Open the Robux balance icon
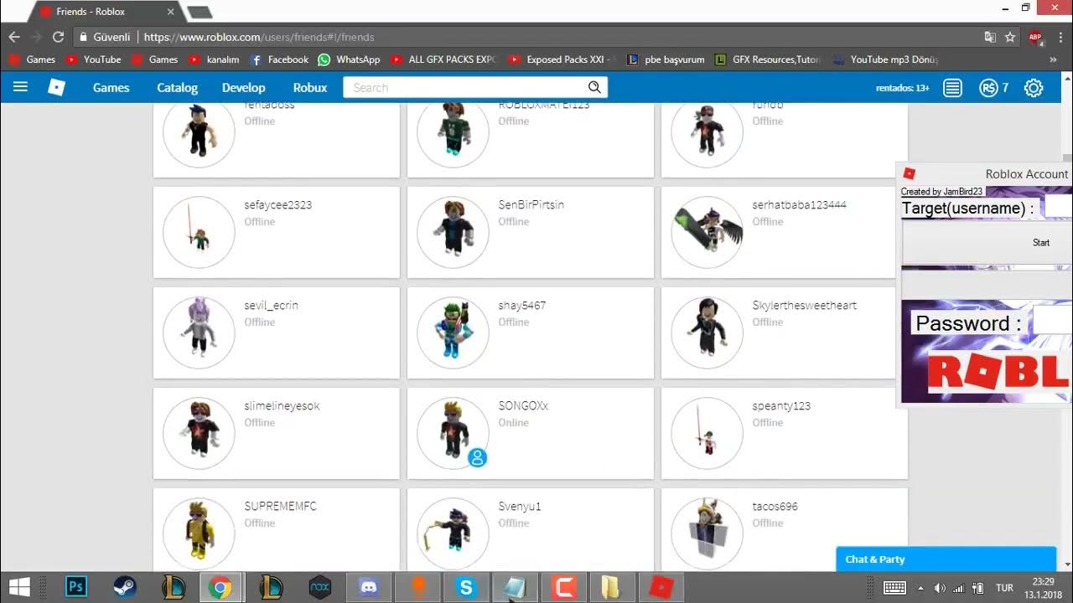 coord(989,88)
